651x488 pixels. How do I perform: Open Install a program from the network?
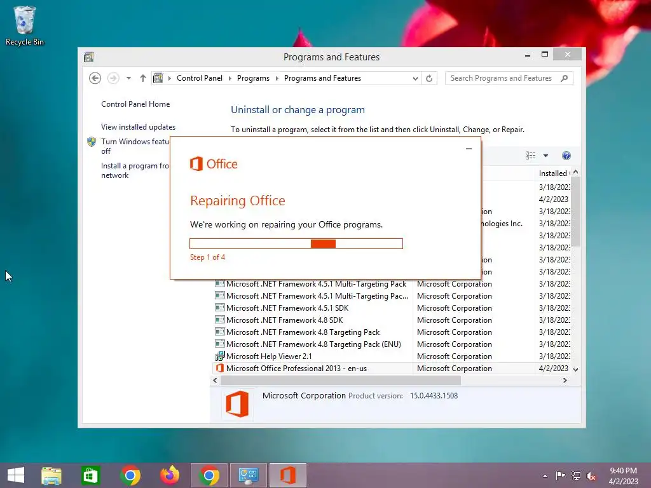click(135, 170)
